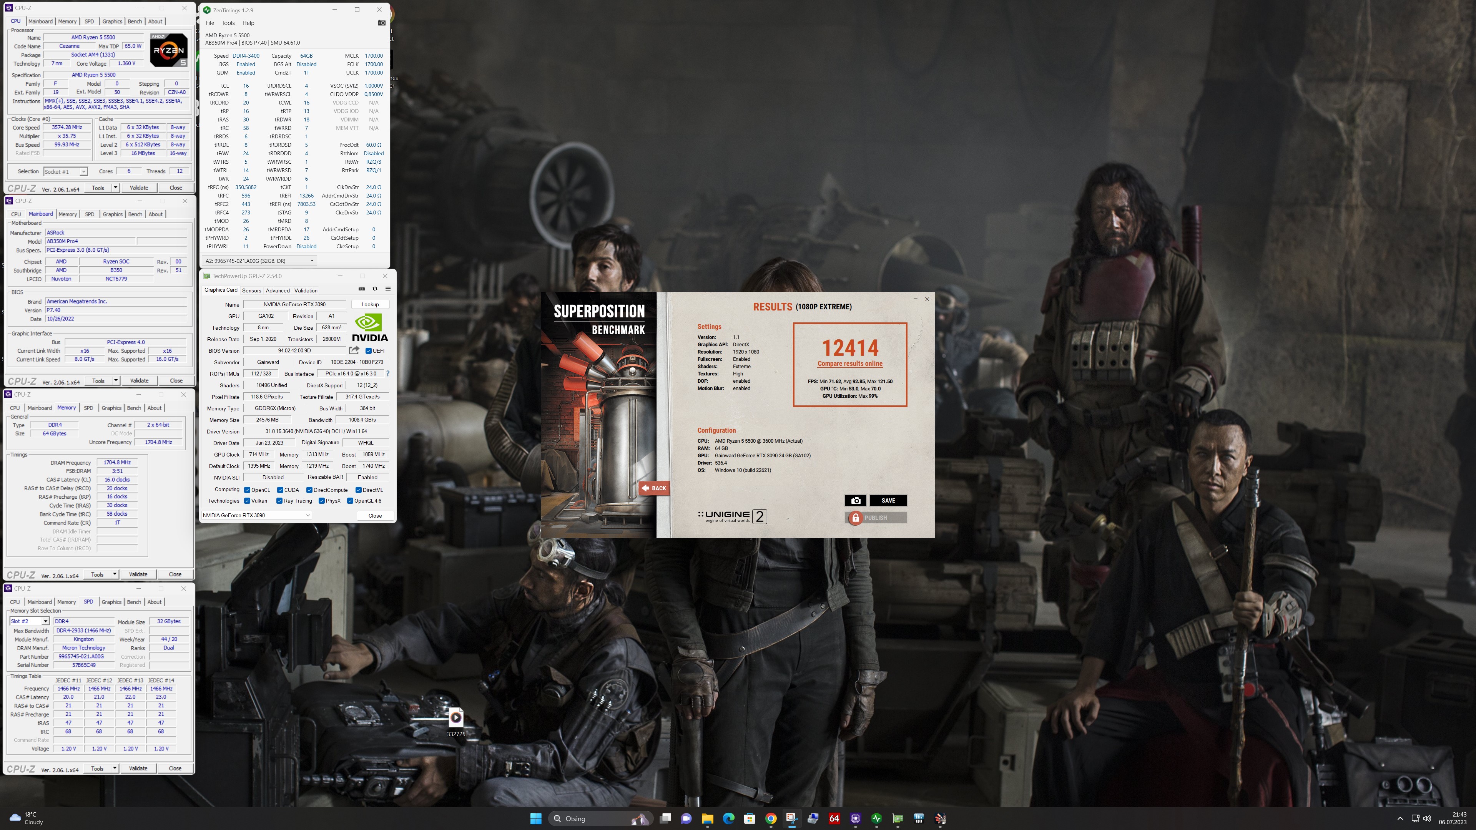Toggle the Vulkan checkbox
This screenshot has height=830, width=1476.
[x=247, y=501]
